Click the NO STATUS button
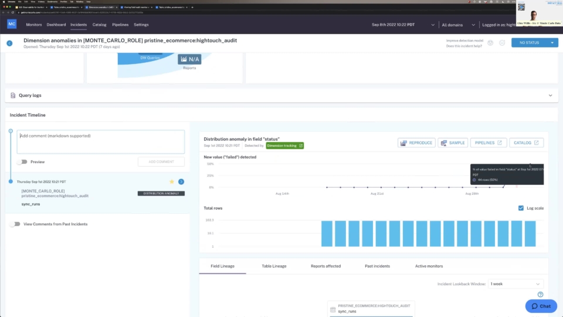 530,43
